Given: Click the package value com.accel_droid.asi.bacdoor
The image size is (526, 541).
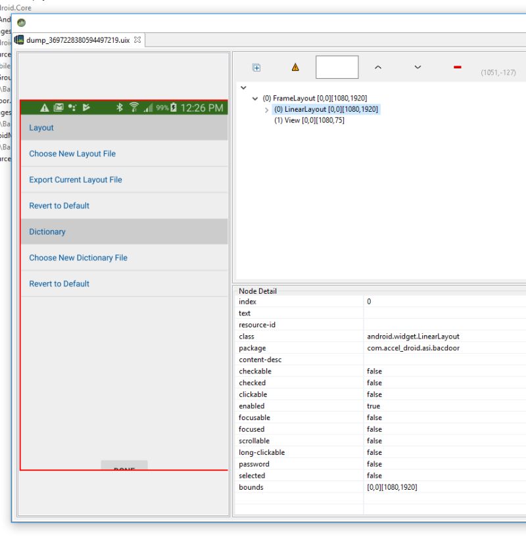Looking at the screenshot, I should pos(413,348).
